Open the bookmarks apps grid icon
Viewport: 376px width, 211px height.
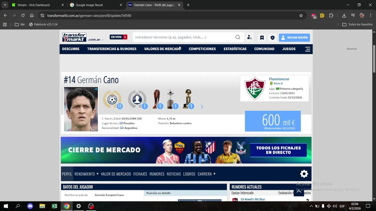coord(5,24)
